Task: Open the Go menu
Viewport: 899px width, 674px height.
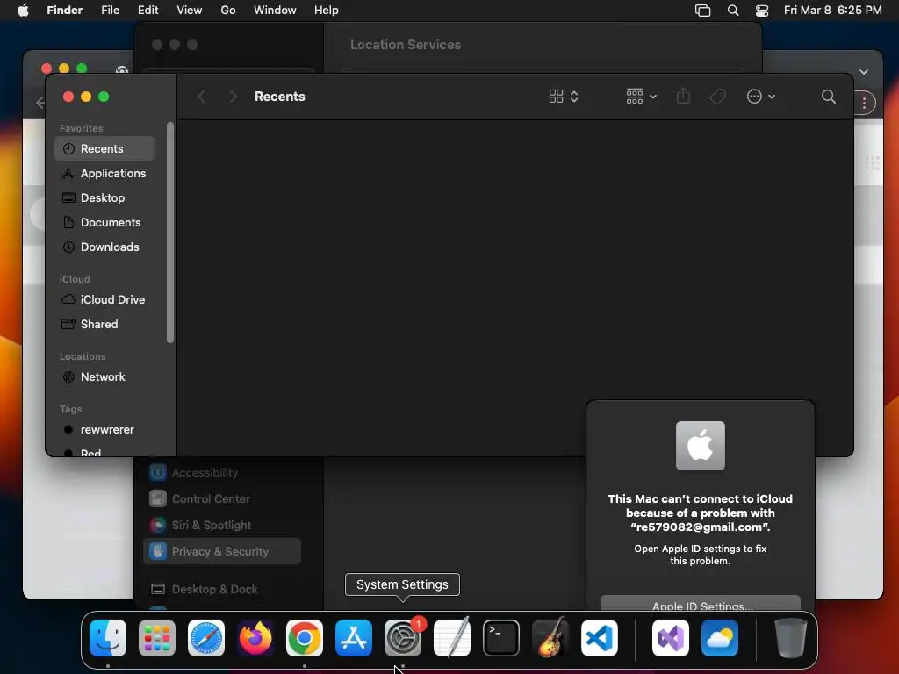Action: pos(228,11)
